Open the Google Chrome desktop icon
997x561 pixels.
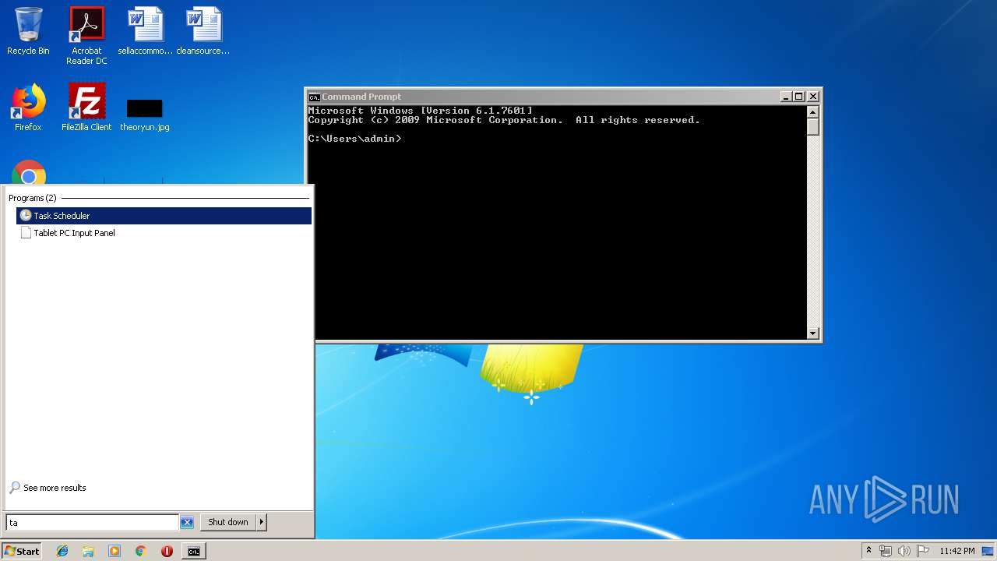coord(29,173)
